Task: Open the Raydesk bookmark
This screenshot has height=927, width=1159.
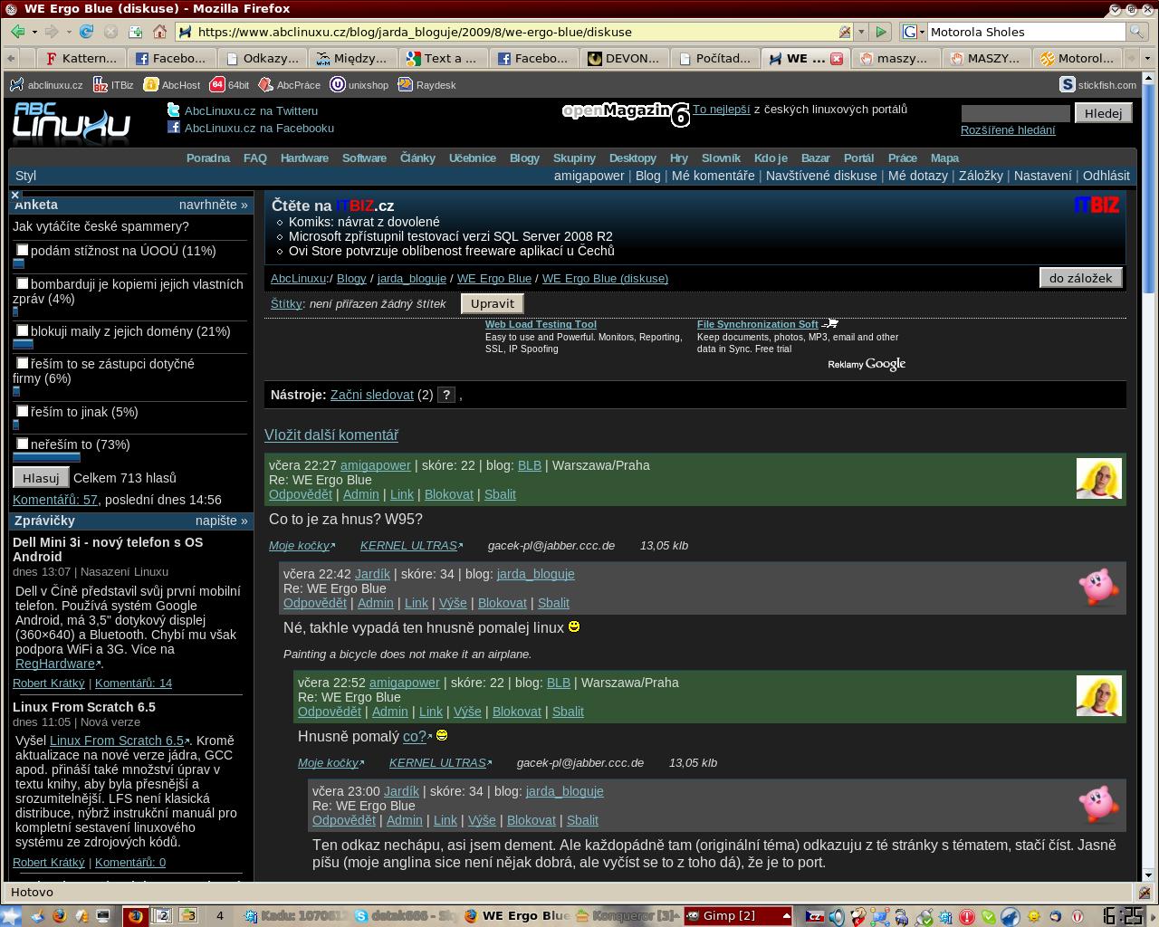Action: point(427,85)
